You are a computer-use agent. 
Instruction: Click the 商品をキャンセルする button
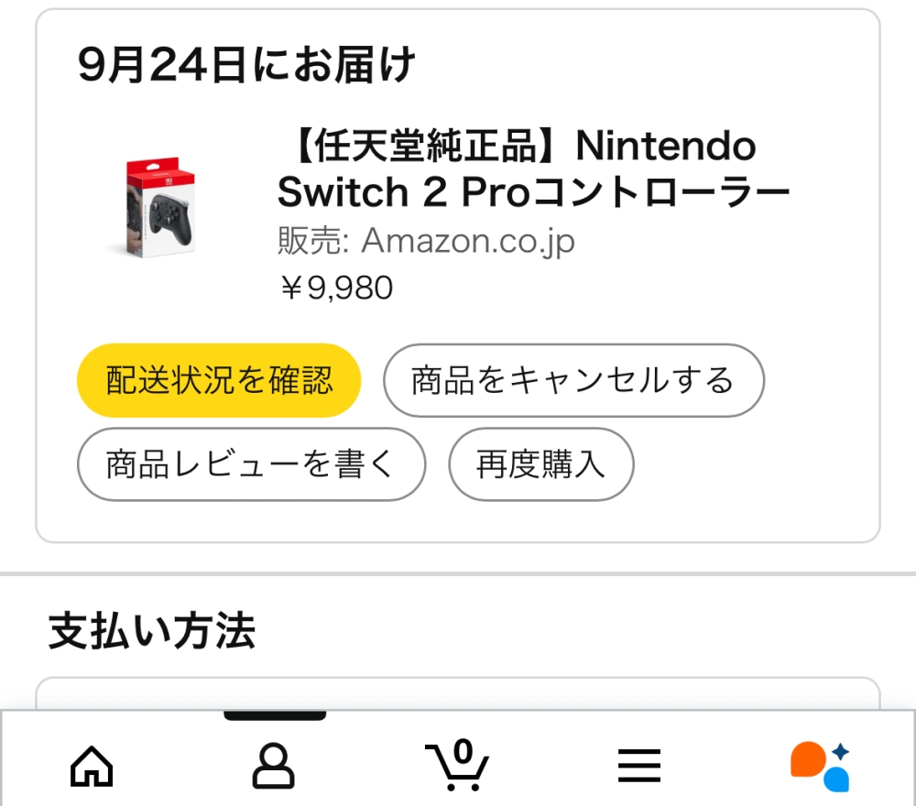[x=573, y=380]
